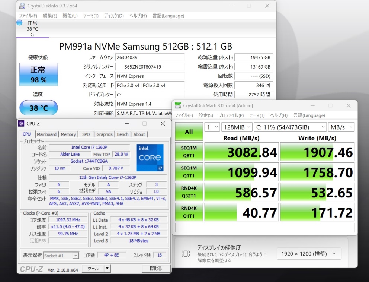Click the core speed value 1097.32 MHz
The image size is (369, 282).
[x=68, y=220]
